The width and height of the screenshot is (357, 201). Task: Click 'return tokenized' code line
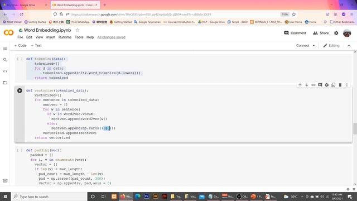click(51, 78)
